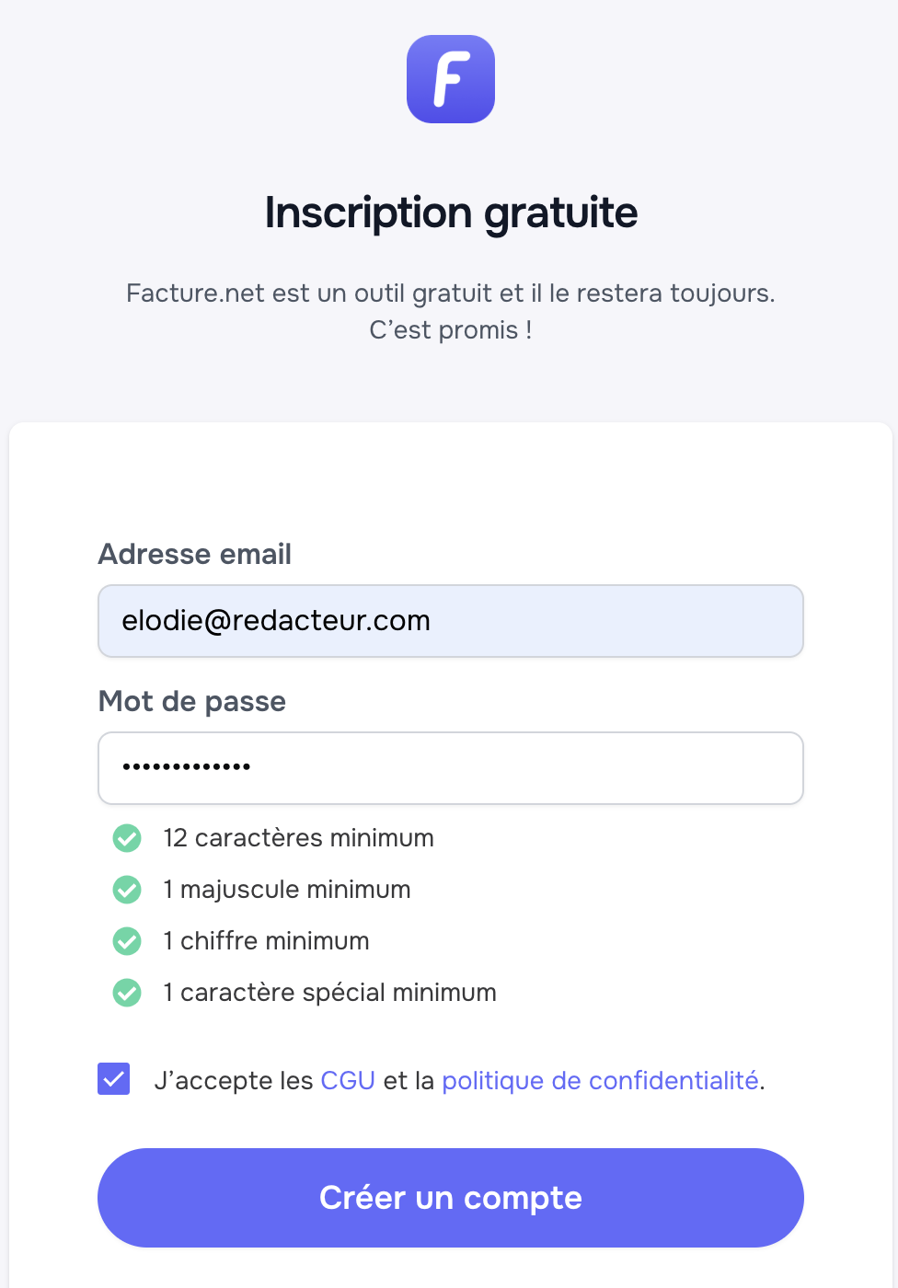Image resolution: width=898 pixels, height=1288 pixels.
Task: Click the "C'est promis !" subtitle text
Action: click(x=451, y=329)
